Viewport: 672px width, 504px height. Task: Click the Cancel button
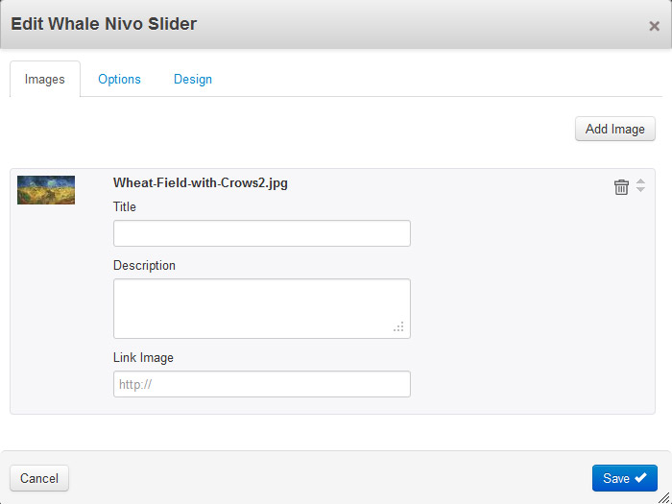click(x=39, y=478)
